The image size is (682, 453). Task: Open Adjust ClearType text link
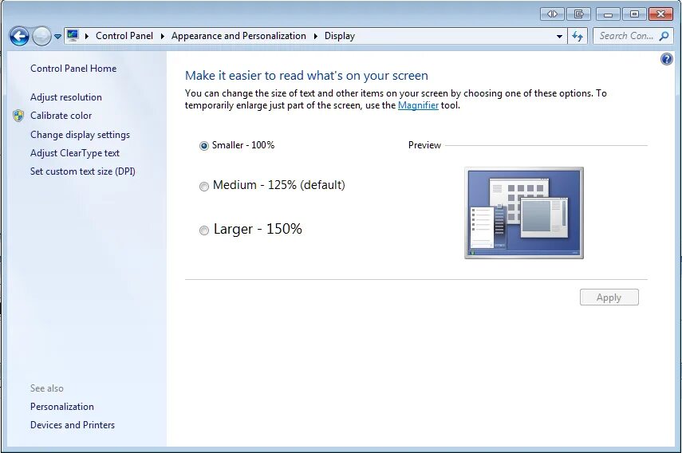coord(75,153)
